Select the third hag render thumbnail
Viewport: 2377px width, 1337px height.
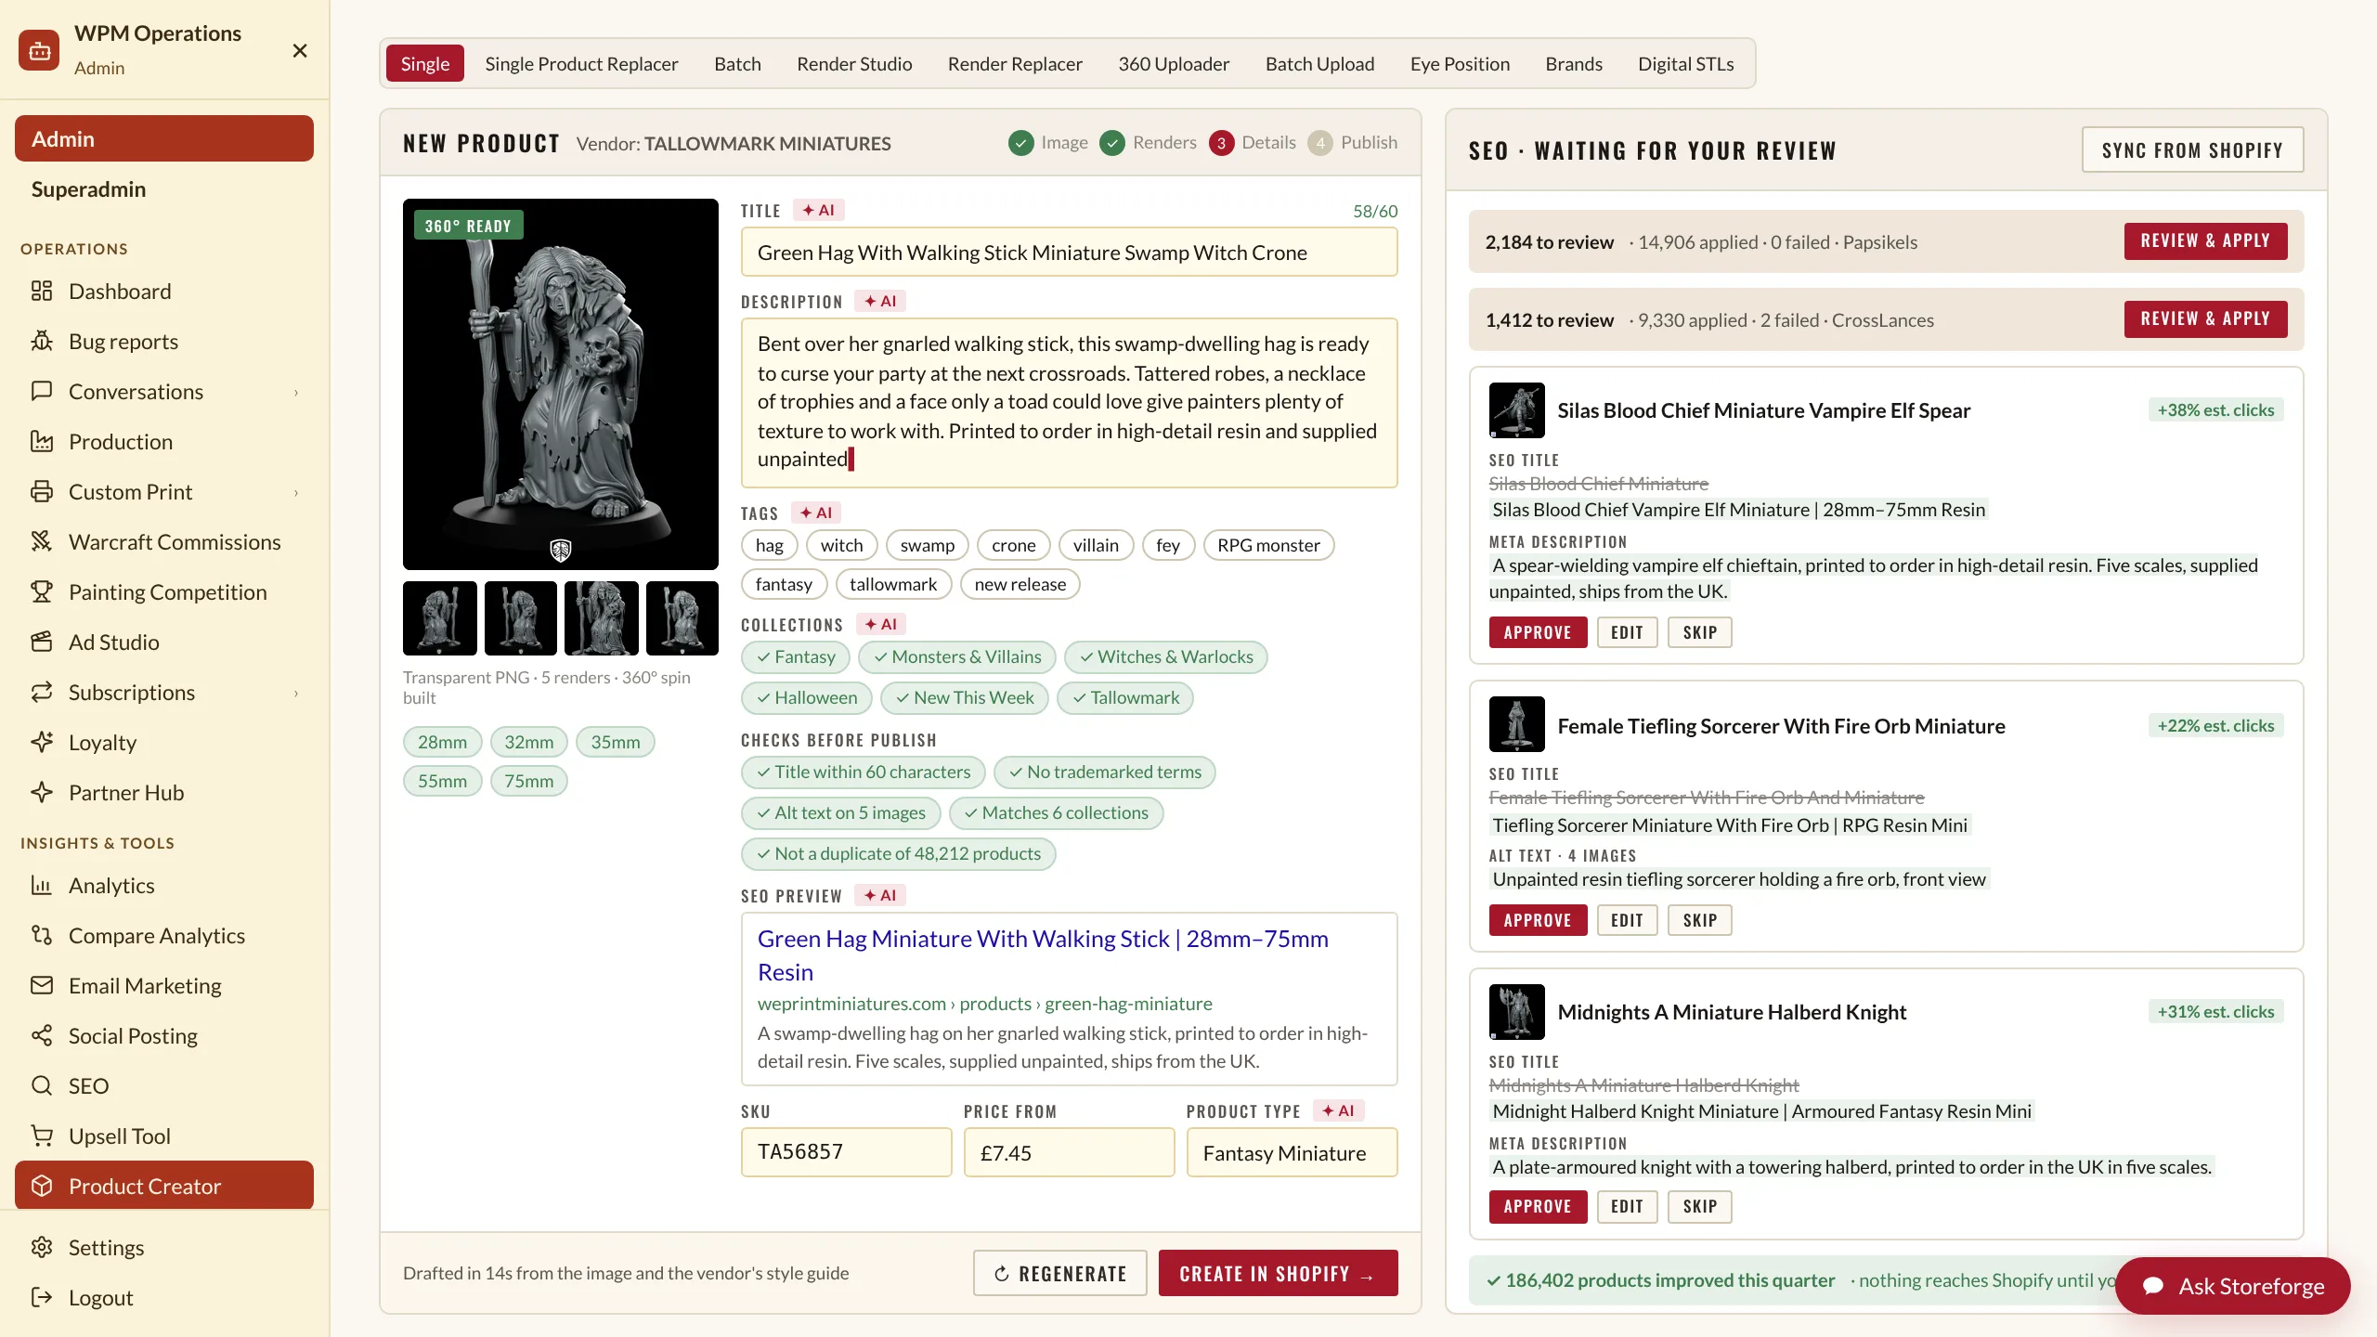602,619
